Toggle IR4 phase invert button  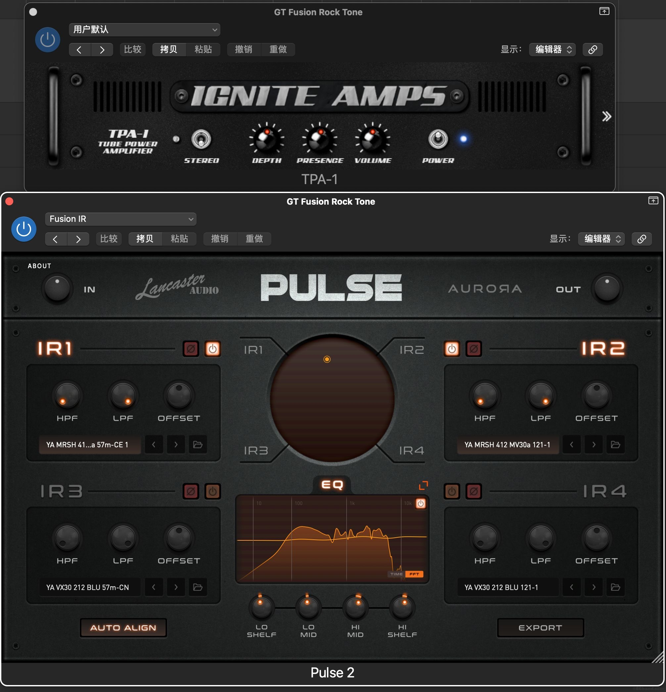pos(474,491)
